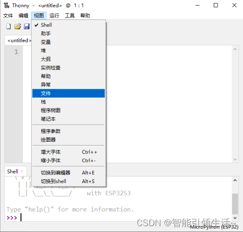The height and width of the screenshot is (232, 243).
Task: Close the Shell tab with its x
Action: (22, 171)
